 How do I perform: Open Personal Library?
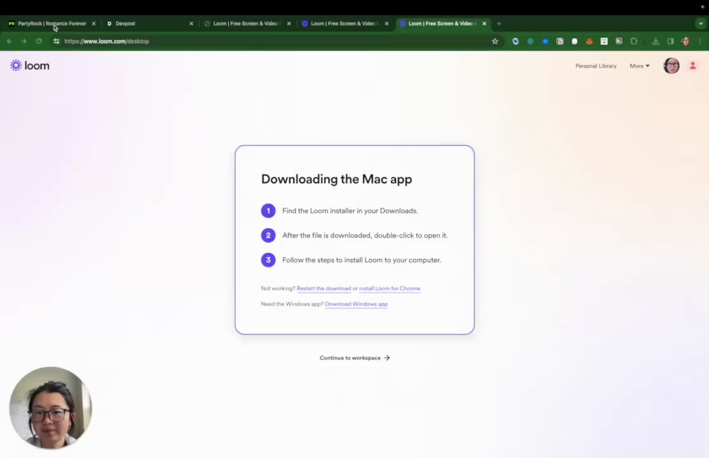(x=596, y=66)
